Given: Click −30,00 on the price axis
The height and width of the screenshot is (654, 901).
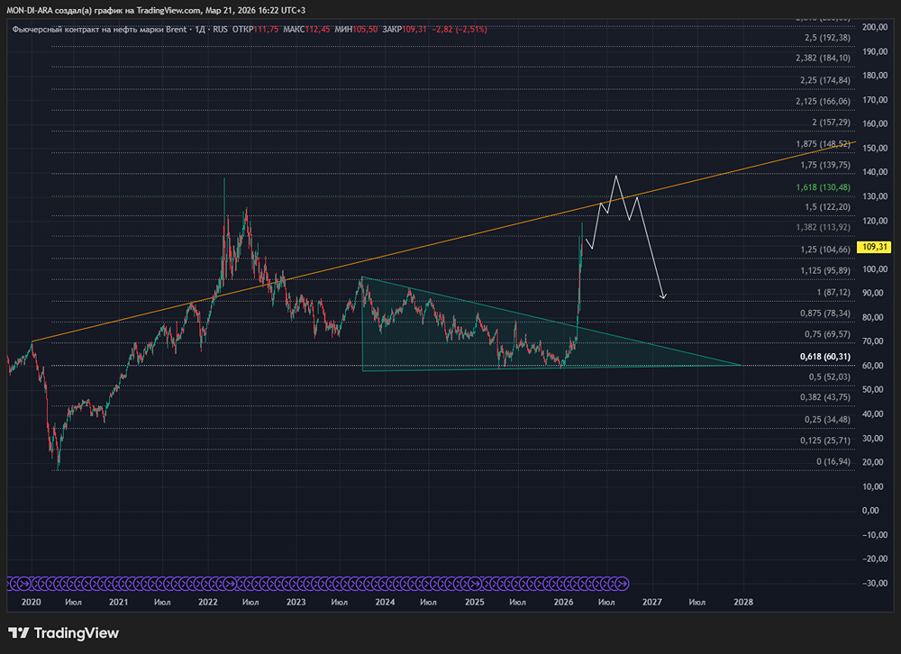Looking at the screenshot, I should pos(874,583).
